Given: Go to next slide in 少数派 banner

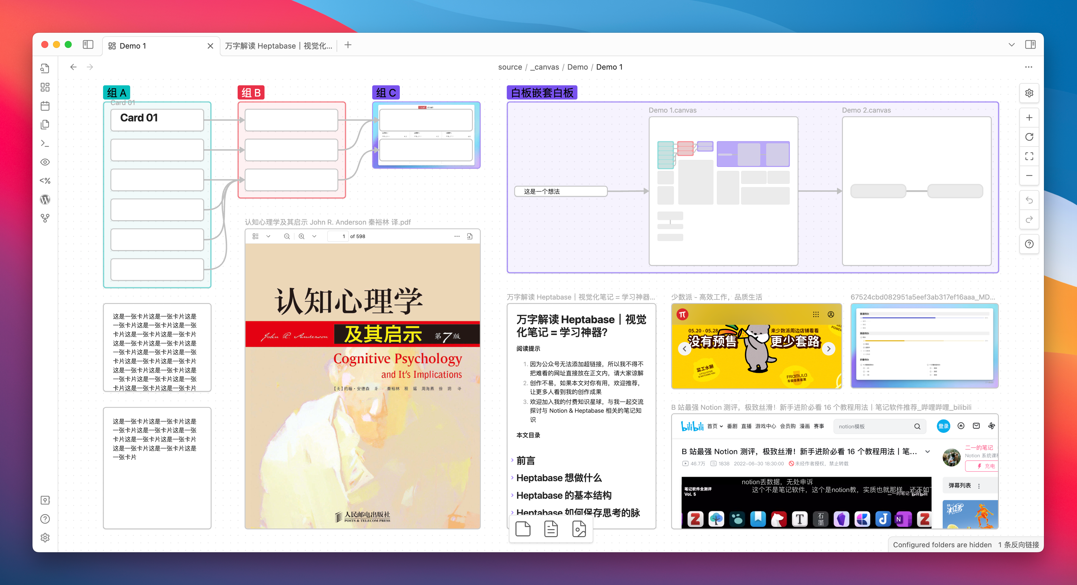Looking at the screenshot, I should [829, 349].
